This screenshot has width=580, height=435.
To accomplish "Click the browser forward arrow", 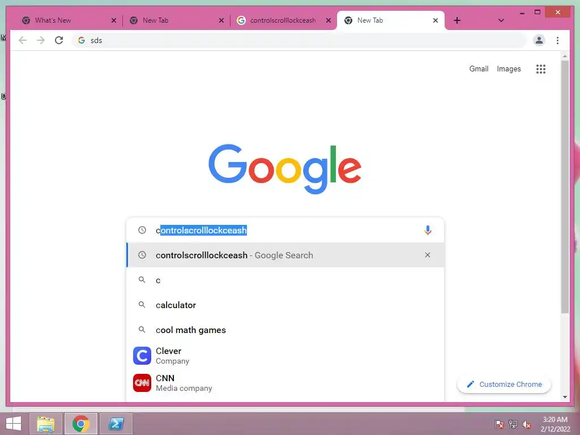I will coord(41,40).
